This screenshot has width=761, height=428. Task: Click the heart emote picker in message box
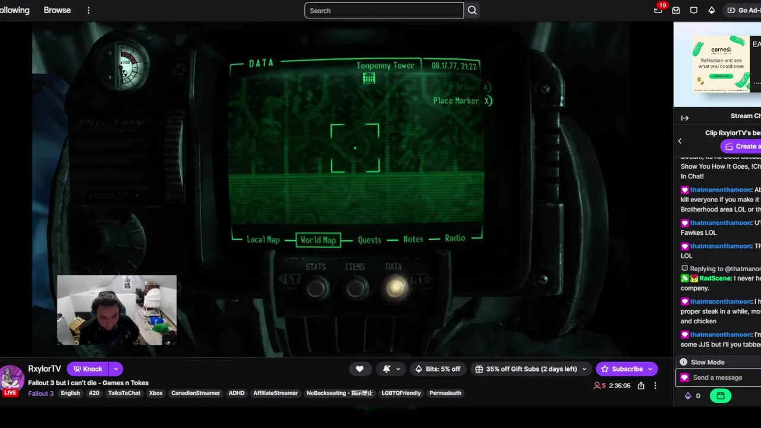684,377
